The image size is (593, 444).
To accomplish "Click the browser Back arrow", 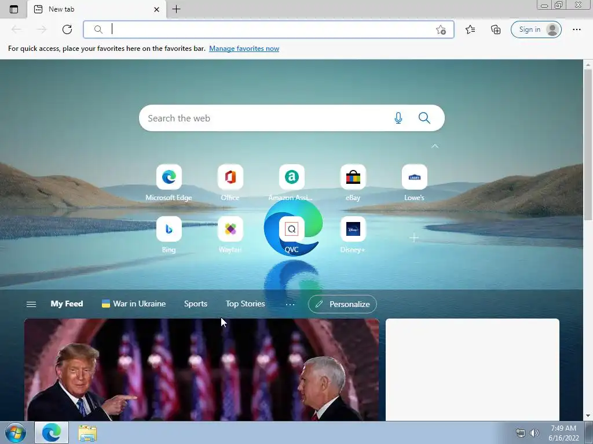I will (16, 29).
